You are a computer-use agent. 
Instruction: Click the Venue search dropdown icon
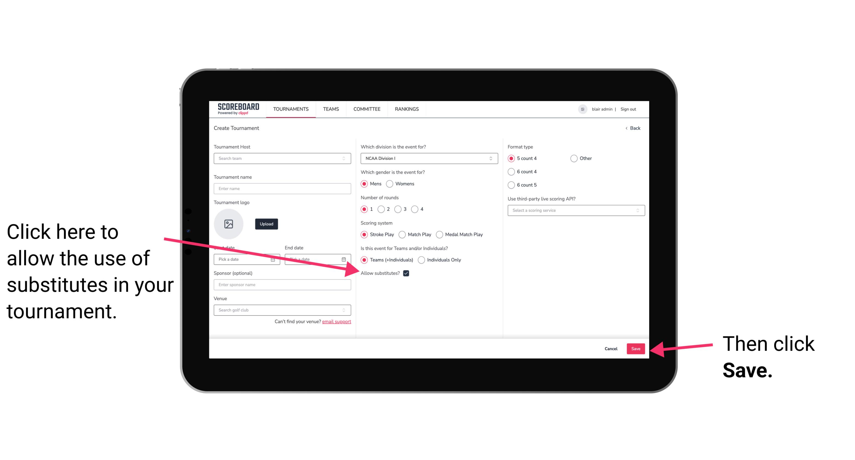point(346,310)
